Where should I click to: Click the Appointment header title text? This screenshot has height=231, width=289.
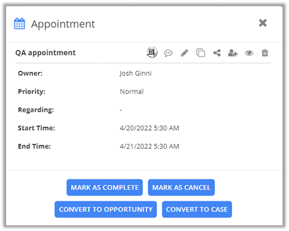(x=63, y=24)
